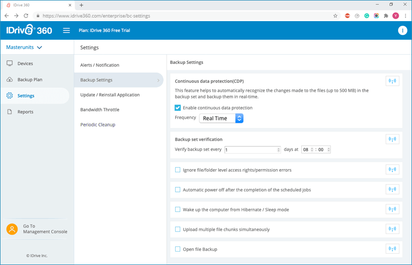Open the user profile avatar in header
This screenshot has height=265, width=412.
402,30
